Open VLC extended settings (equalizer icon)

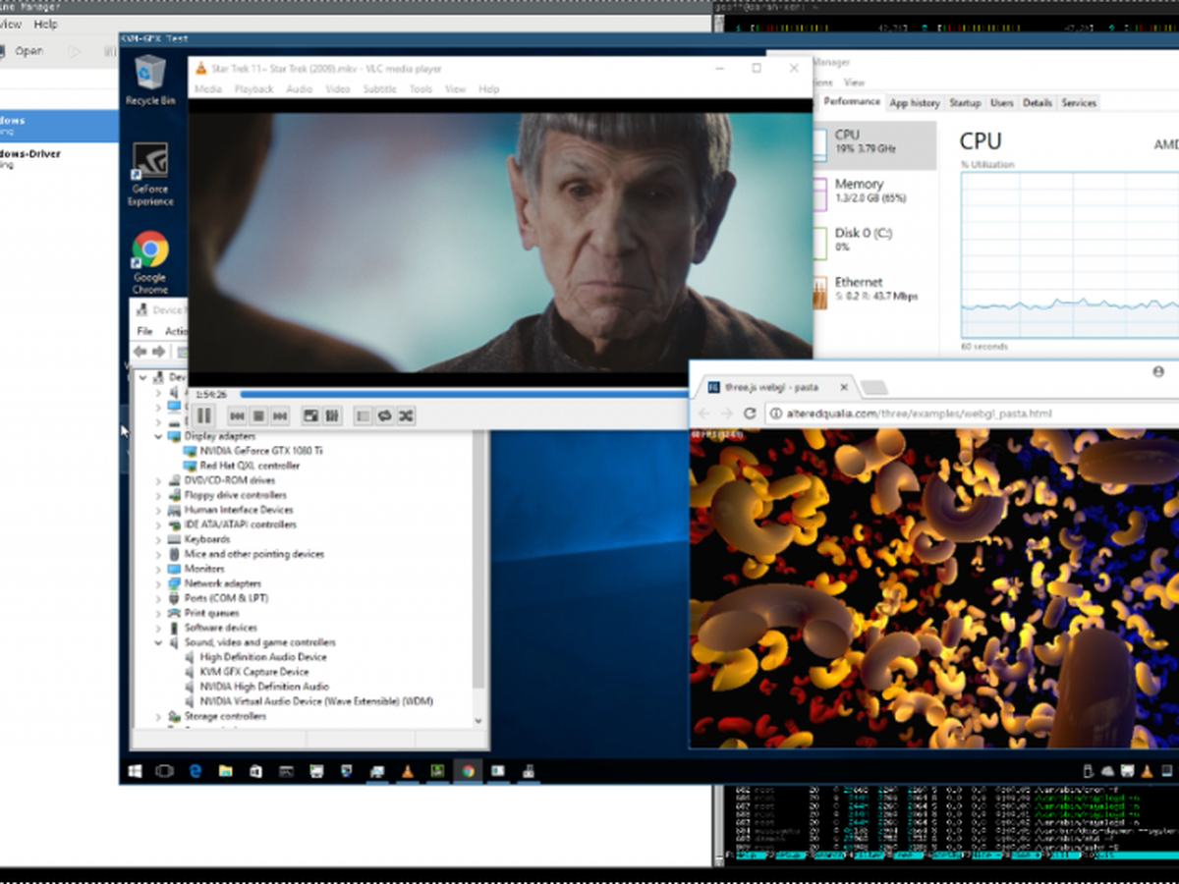click(333, 415)
